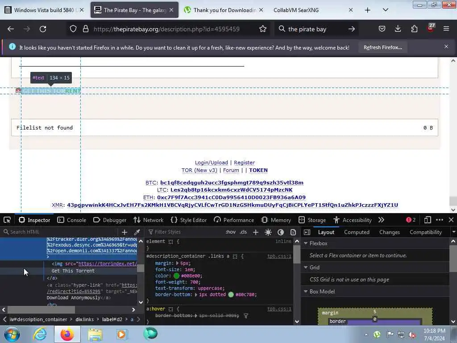
Task: Click the #80c780 border color swatch
Action: 231,295
